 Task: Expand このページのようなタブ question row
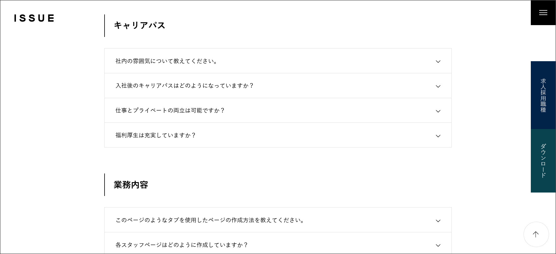(x=210, y=220)
